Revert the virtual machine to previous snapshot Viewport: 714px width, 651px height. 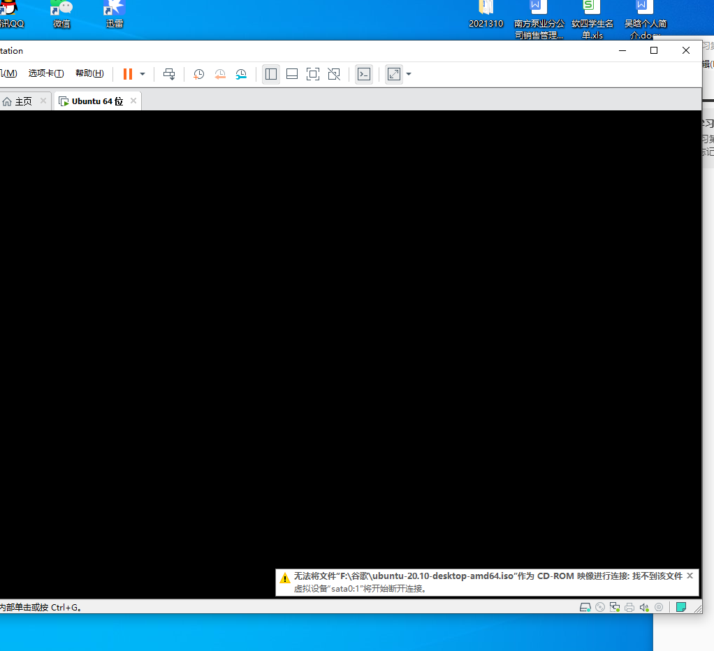[x=220, y=74]
